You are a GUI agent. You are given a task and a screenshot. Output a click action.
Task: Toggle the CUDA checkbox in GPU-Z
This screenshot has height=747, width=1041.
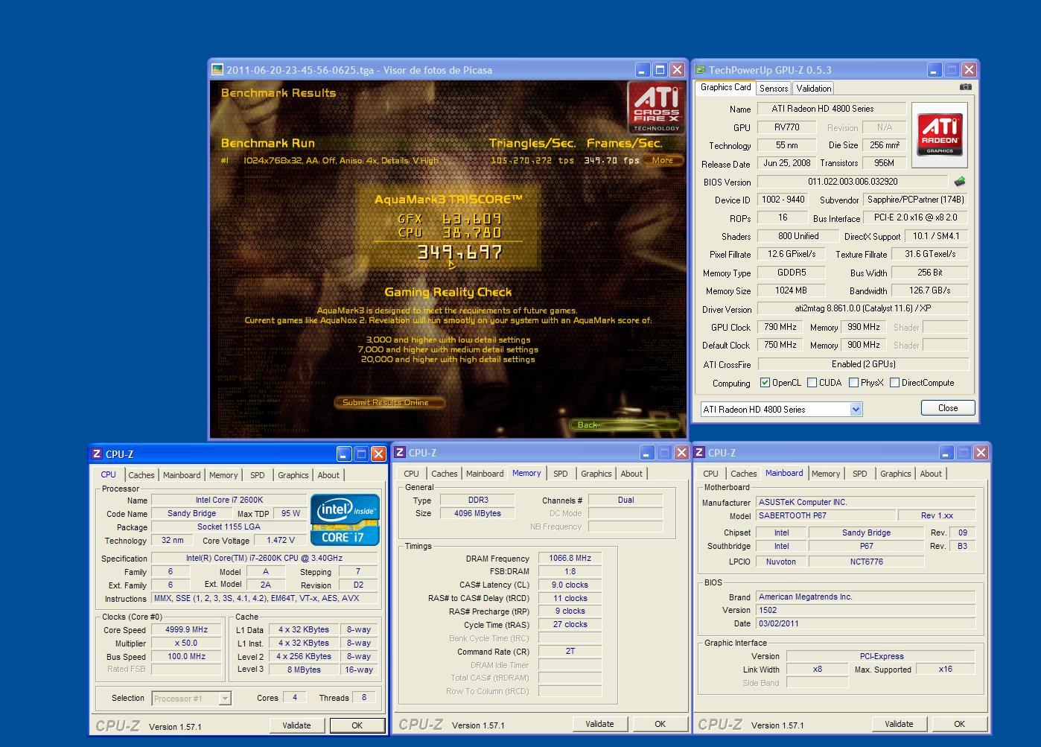click(x=812, y=383)
